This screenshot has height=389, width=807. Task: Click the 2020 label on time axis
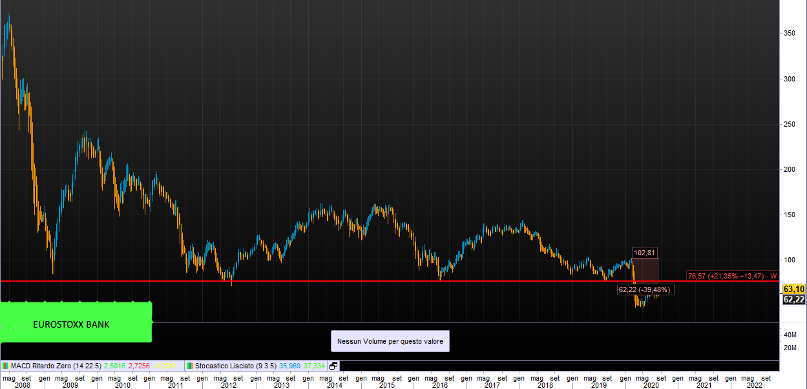tap(651, 384)
